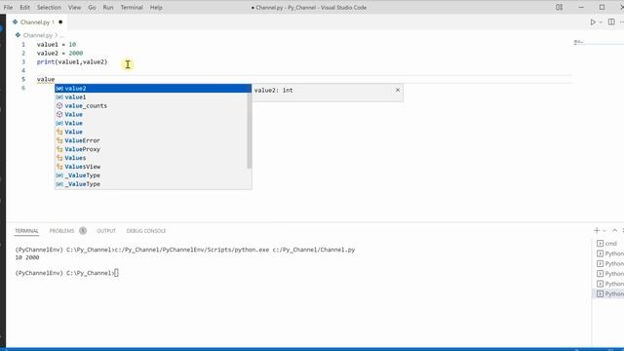The height and width of the screenshot is (351, 624).
Task: Create new terminal with plus icon
Action: (596, 230)
